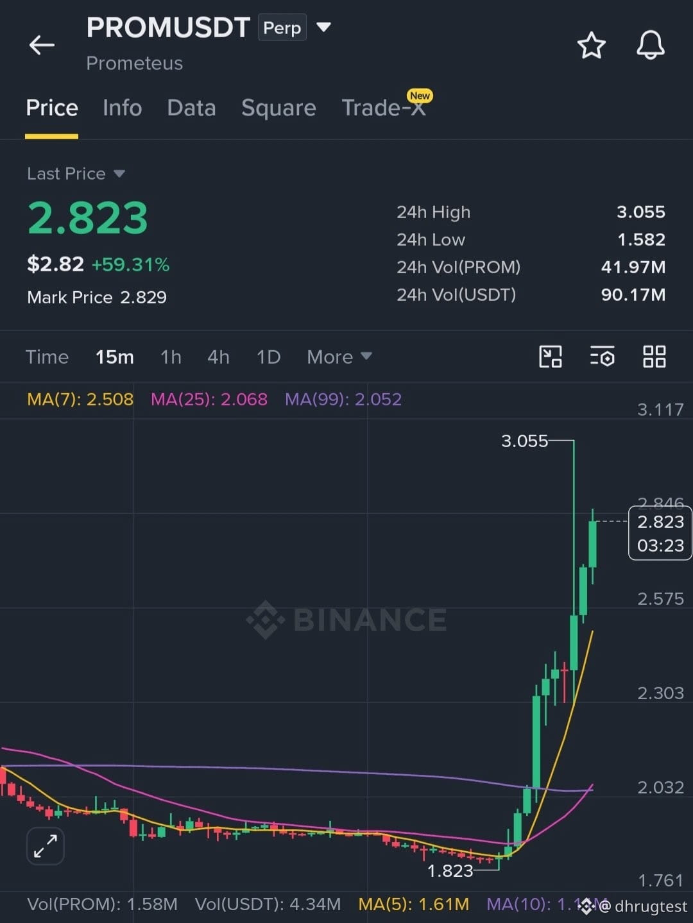The image size is (693, 923).
Task: Open the Data tab
Action: [x=191, y=108]
